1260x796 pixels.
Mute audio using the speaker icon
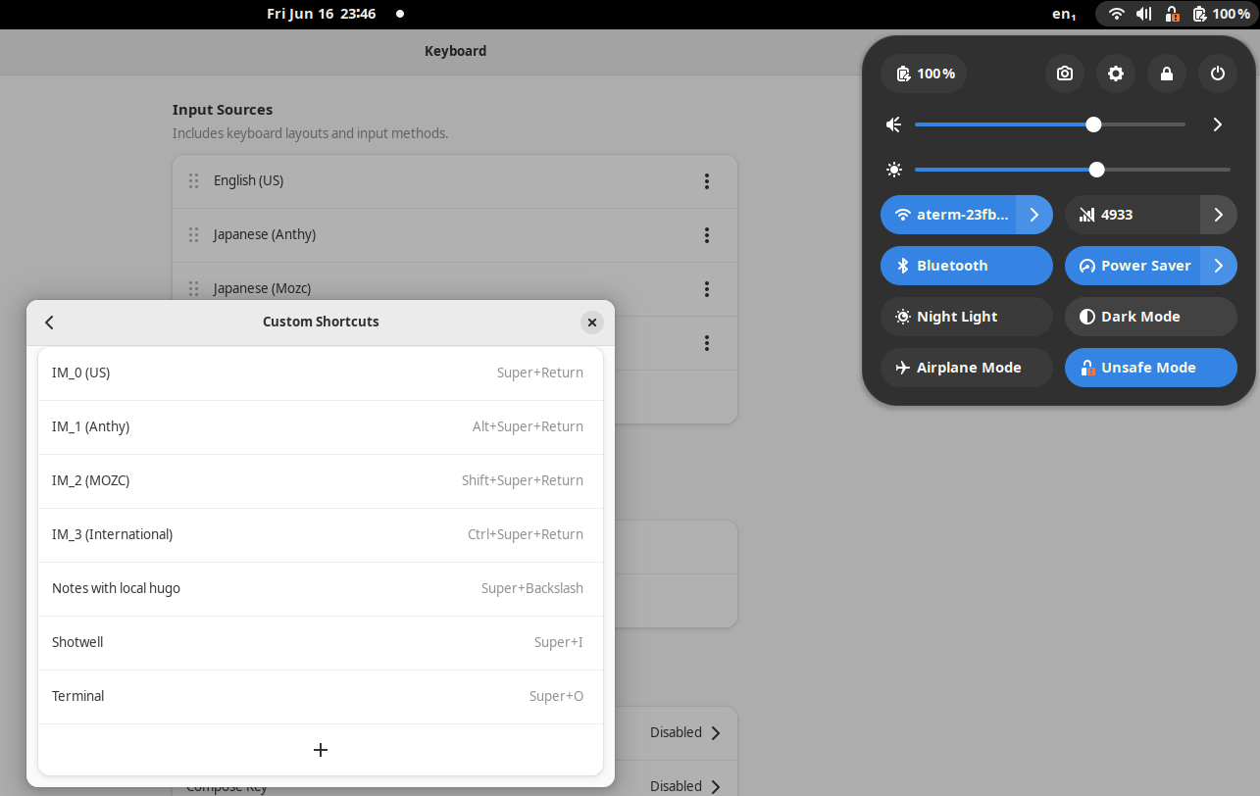pos(893,124)
